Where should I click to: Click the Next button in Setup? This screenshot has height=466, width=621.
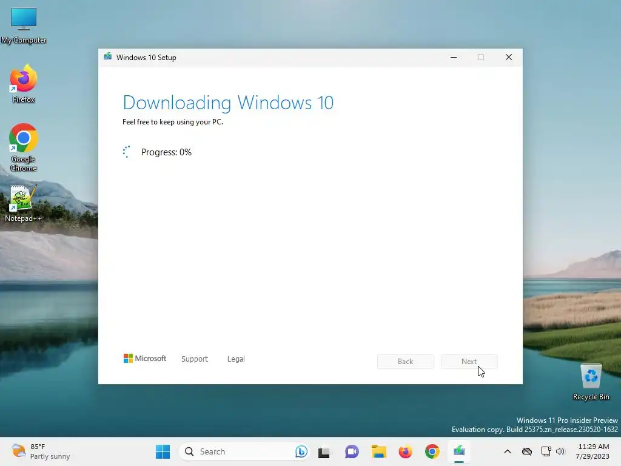[x=469, y=362]
